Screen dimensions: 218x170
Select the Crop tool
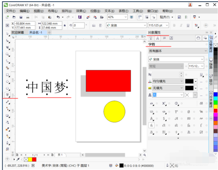tap(7, 47)
